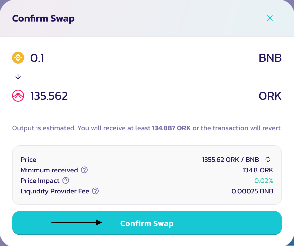Click the ORK token label
This screenshot has width=294, height=246.
tap(270, 96)
